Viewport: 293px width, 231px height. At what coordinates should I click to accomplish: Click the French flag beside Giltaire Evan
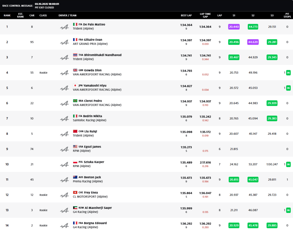(x=75, y=40)
